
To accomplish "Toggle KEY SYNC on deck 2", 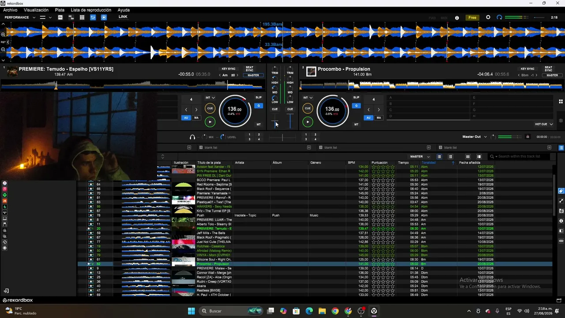I will (x=527, y=69).
